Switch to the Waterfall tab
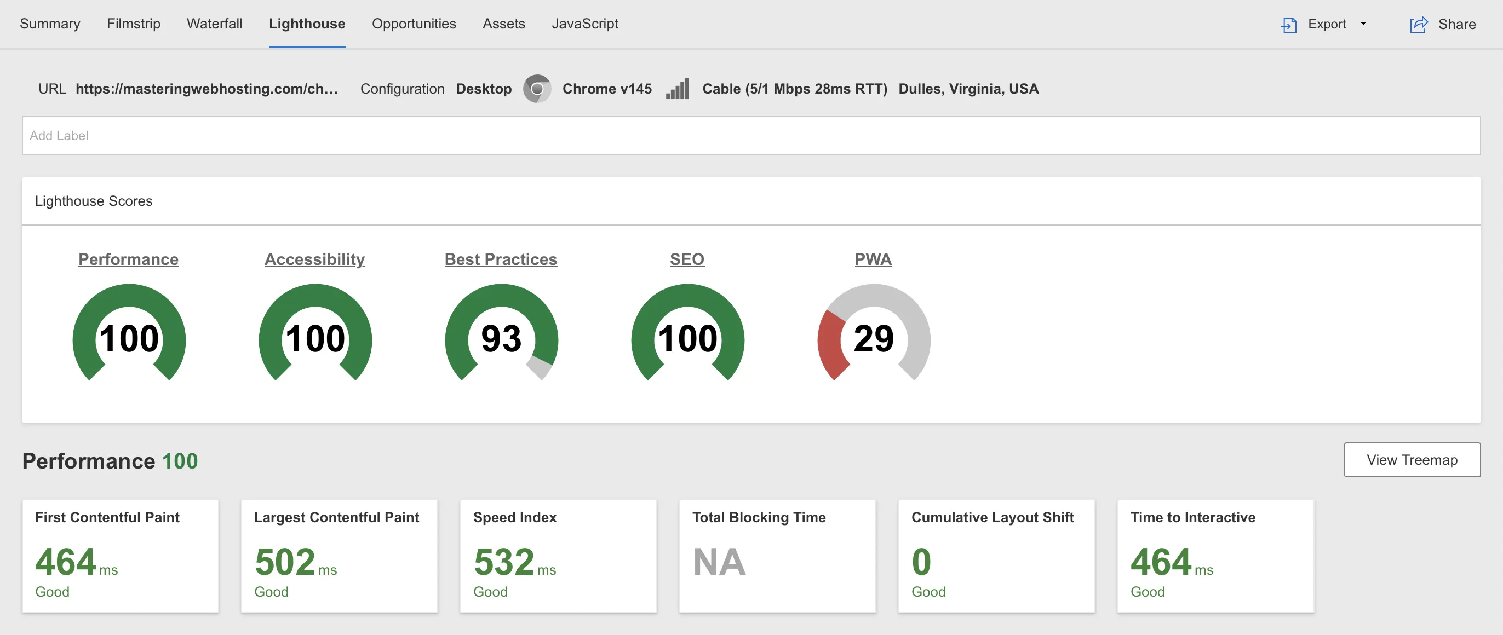This screenshot has height=635, width=1503. (x=214, y=24)
